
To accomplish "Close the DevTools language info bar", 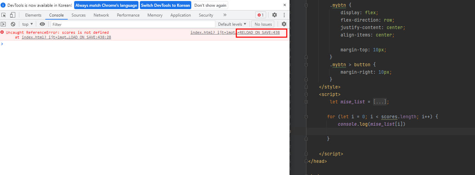I will pos(285,5).
